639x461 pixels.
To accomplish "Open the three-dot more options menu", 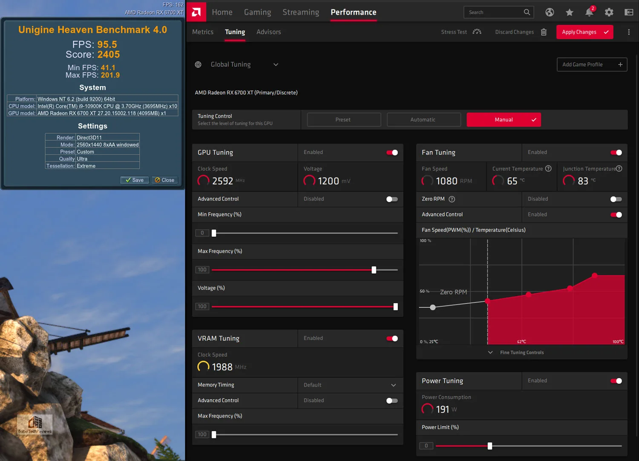I will coord(629,32).
